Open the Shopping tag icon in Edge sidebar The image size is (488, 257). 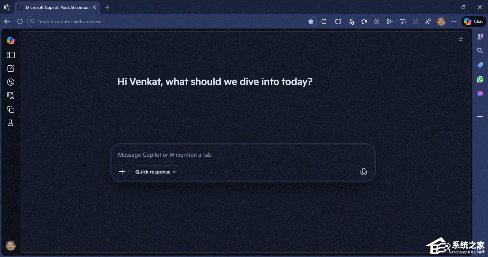tap(480, 65)
